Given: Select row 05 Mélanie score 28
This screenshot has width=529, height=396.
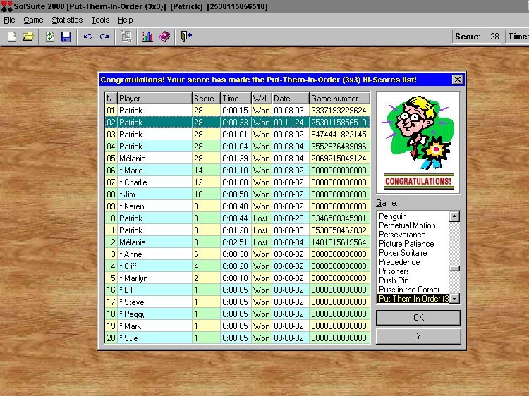Looking at the screenshot, I should coord(237,158).
